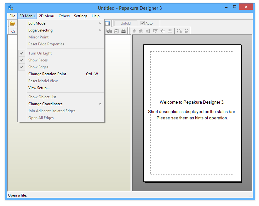259x206 pixels.
Task: Open the Settings menu
Action: [x=81, y=16]
